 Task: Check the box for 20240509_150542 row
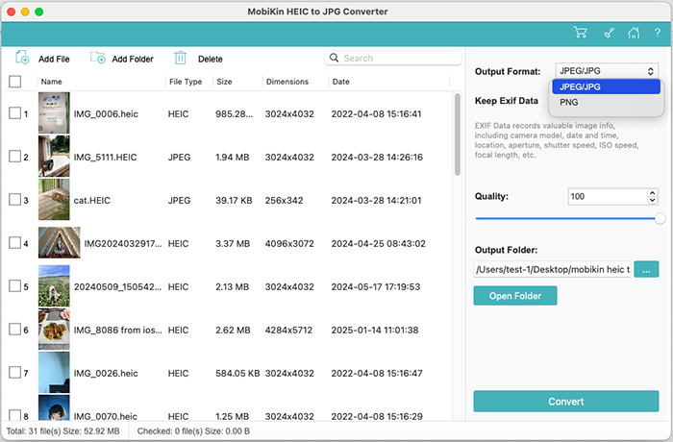[x=15, y=285]
